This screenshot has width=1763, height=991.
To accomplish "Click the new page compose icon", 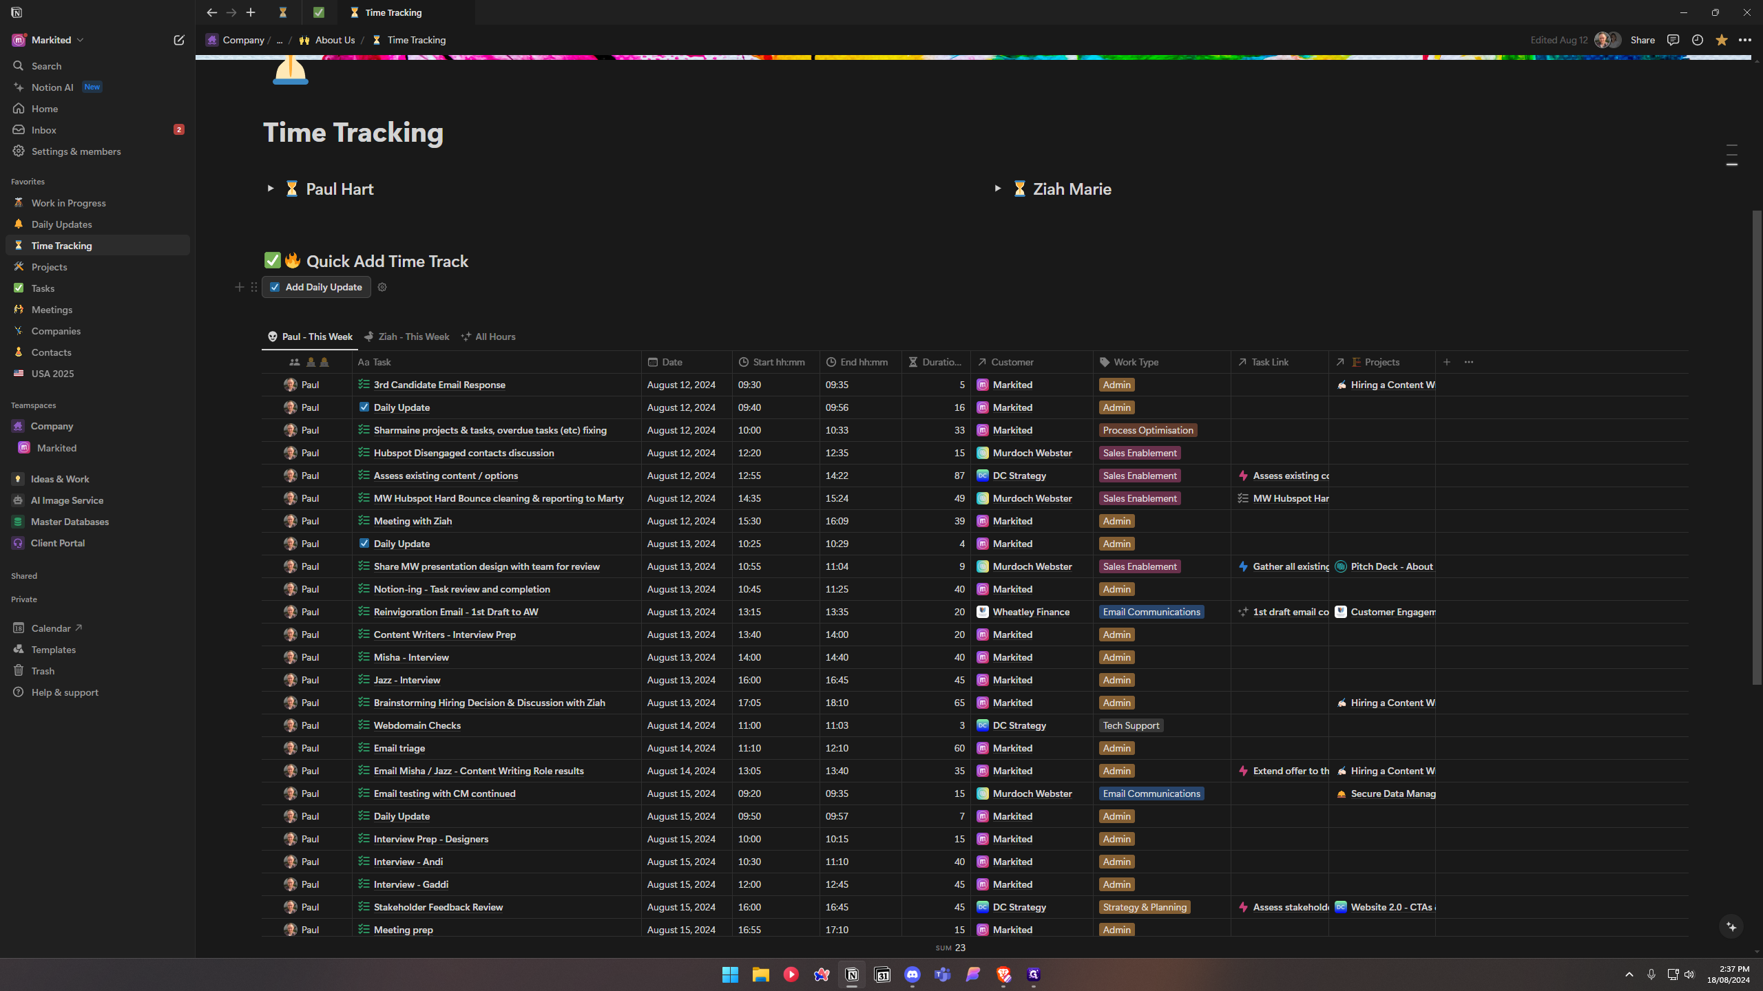I will coord(179,40).
